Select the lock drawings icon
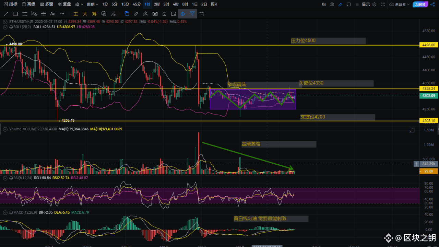This screenshot has height=247, width=439. click(164, 14)
